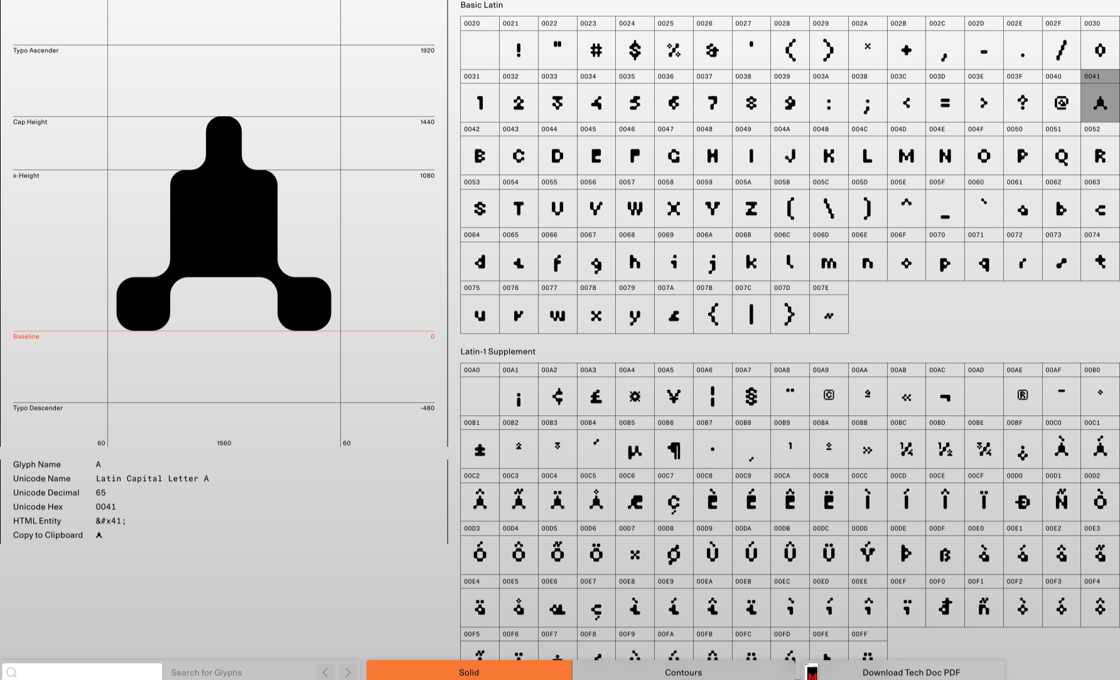Click the x-Height metric label
This screenshot has height=680, width=1120.
(x=26, y=176)
